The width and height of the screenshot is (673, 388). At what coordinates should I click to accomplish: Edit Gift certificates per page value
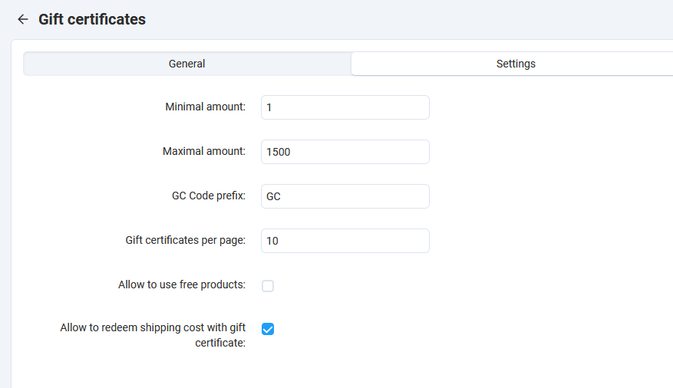coord(345,241)
